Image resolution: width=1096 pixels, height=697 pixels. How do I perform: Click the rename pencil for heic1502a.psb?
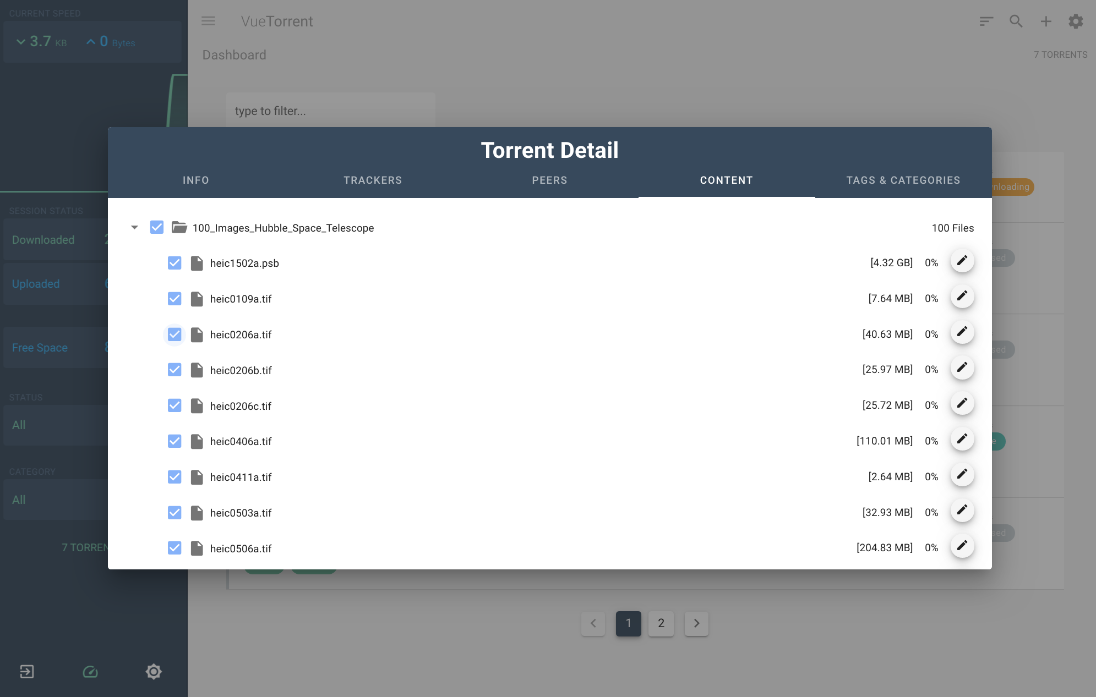tap(962, 261)
